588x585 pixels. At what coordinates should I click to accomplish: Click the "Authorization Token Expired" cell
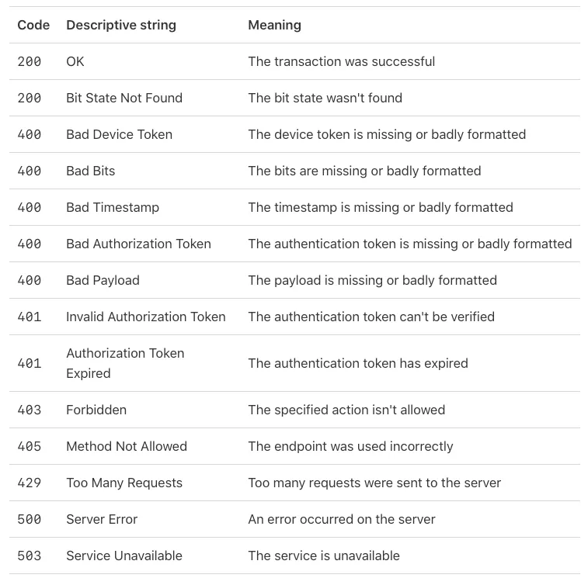click(x=125, y=363)
